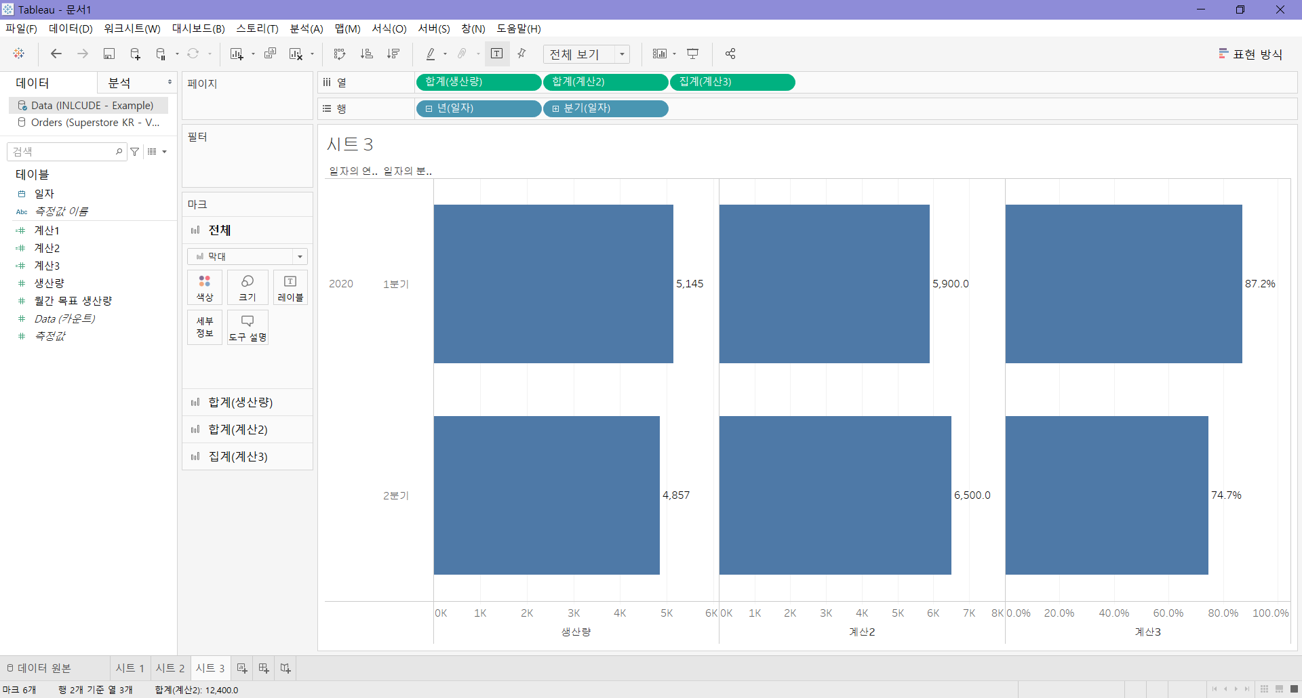Viewport: 1302px width, 698px height.
Task: Click the share workbook icon
Action: (730, 54)
